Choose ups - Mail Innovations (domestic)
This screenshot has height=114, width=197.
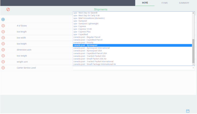(133, 18)
